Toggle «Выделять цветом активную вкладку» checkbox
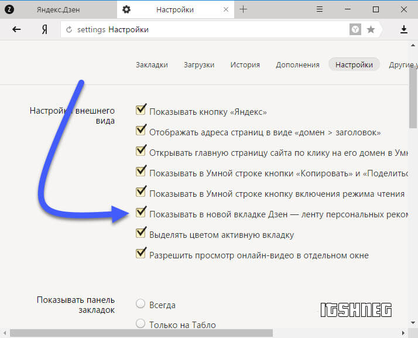This screenshot has height=338, width=418. 141,233
